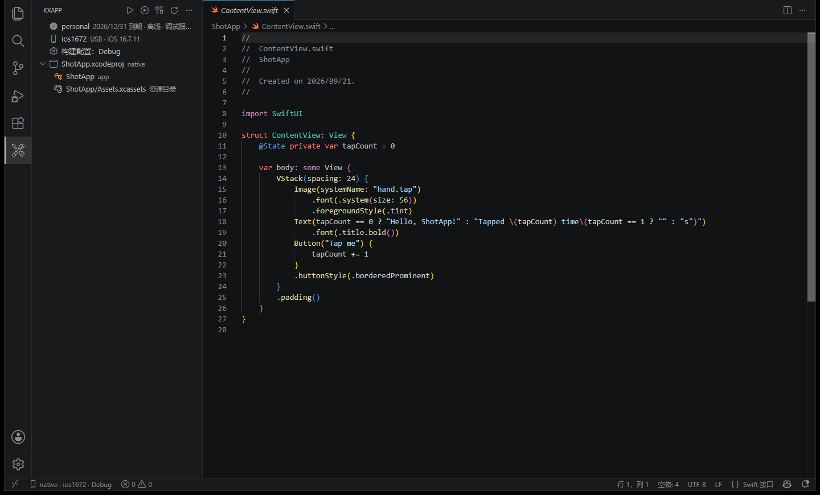Run the app with the plain play icon

130,10
